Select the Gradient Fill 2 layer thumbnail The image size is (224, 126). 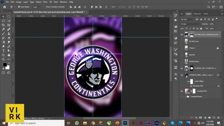(x=187, y=91)
